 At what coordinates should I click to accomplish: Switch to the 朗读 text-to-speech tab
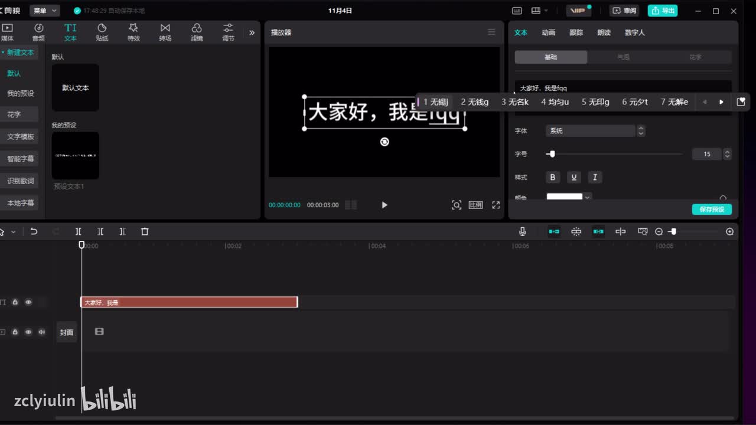point(604,32)
